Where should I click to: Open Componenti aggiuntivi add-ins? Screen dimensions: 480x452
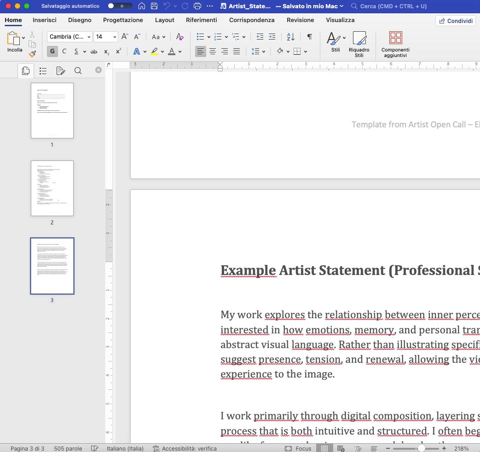pyautogui.click(x=395, y=44)
